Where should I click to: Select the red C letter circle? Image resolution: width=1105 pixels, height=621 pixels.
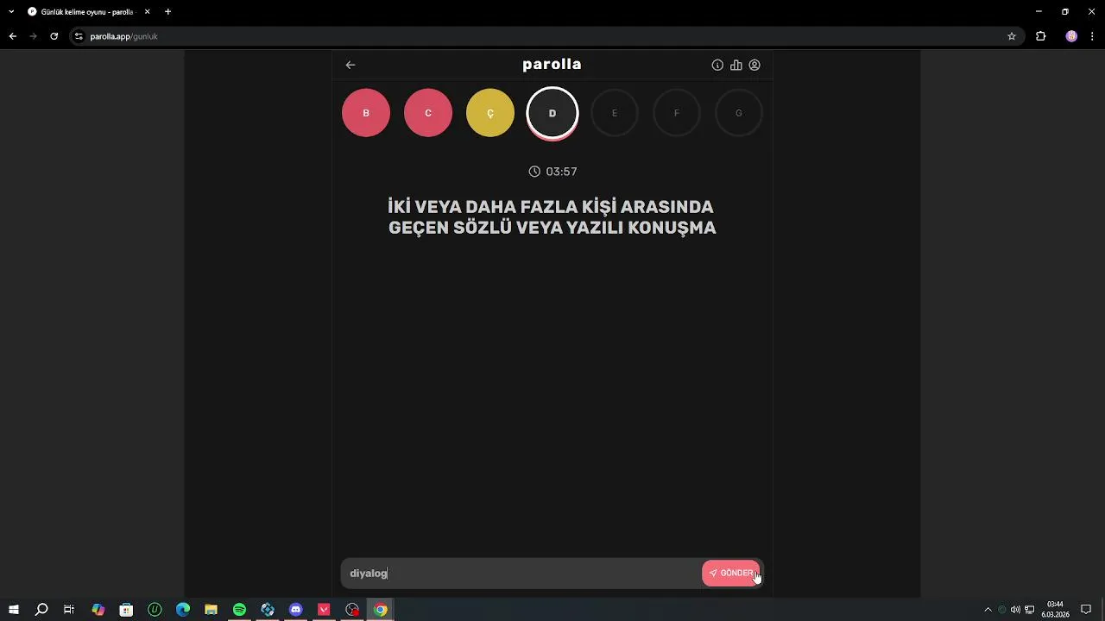[428, 113]
